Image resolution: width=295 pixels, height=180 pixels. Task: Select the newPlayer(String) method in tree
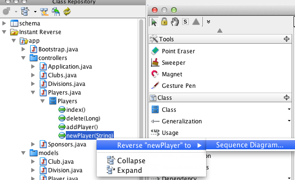tap(86, 135)
